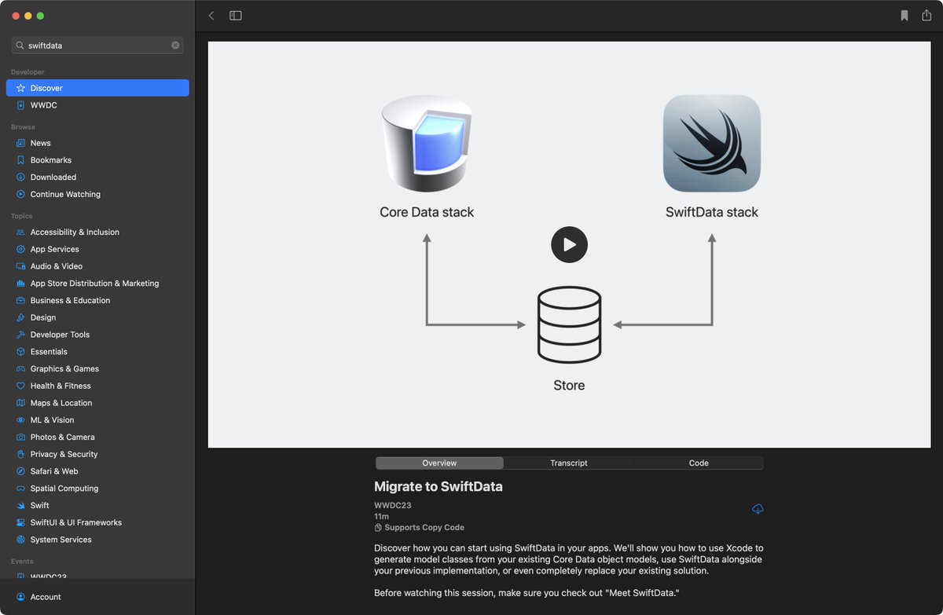Viewport: 943px width, 615px height.
Task: Open the Design topic icon
Action: [21, 317]
